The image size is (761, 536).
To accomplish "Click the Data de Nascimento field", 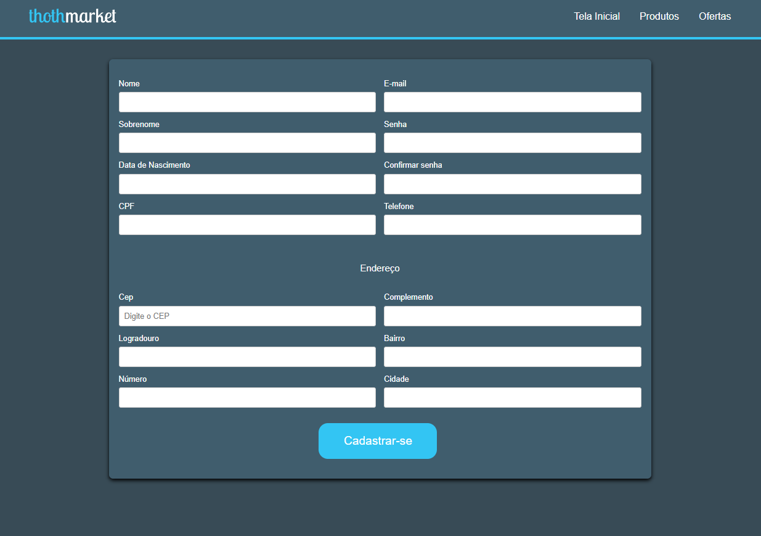I will pos(247,184).
